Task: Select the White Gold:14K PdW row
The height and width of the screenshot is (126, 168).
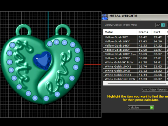Action: click(x=135, y=79)
